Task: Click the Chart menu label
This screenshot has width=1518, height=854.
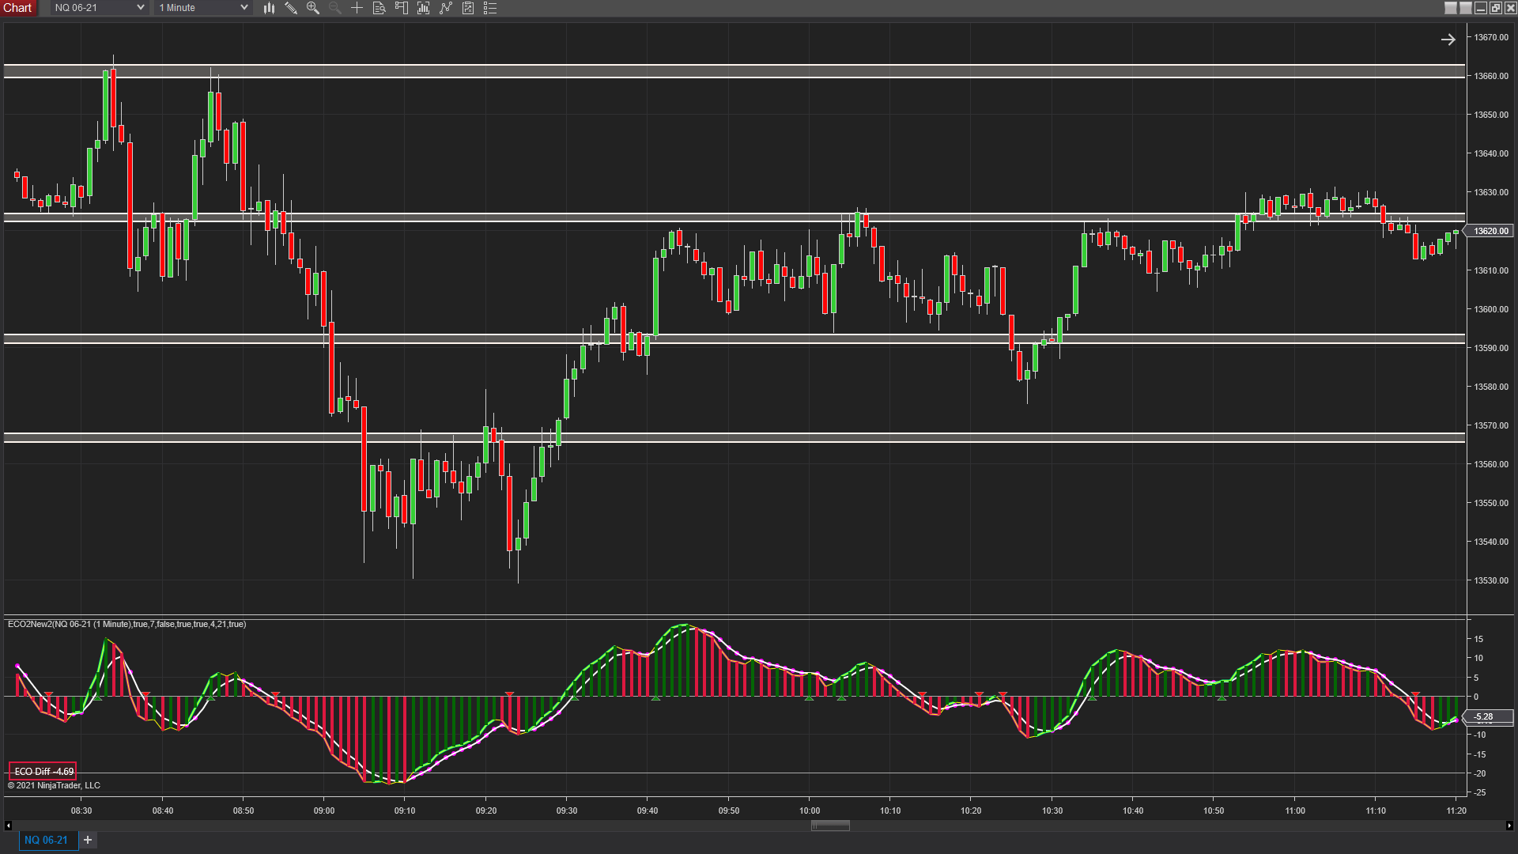Action: click(17, 8)
